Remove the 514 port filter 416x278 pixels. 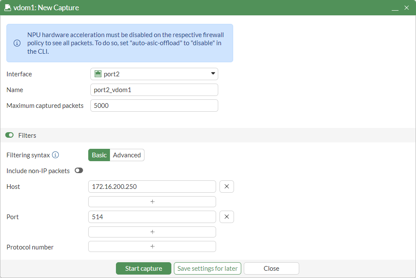point(226,217)
